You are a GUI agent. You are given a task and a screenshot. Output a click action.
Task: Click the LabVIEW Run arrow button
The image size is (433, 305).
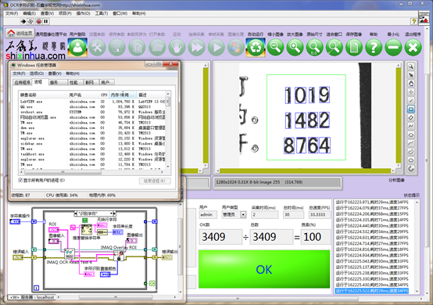pos(23,21)
